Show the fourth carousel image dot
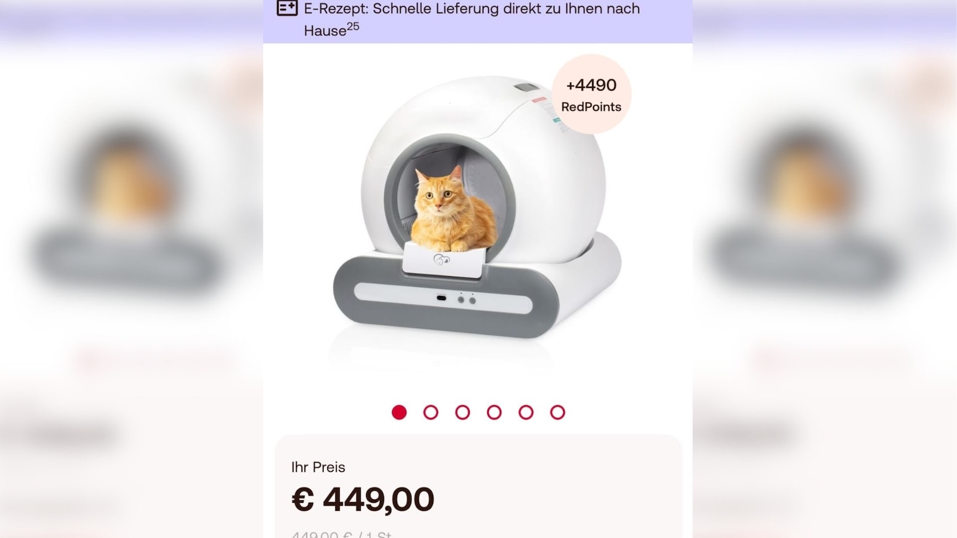This screenshot has width=957, height=538. coord(494,412)
